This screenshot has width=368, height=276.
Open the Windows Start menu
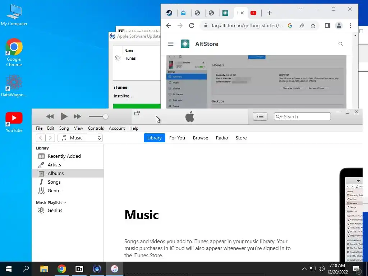point(9,269)
